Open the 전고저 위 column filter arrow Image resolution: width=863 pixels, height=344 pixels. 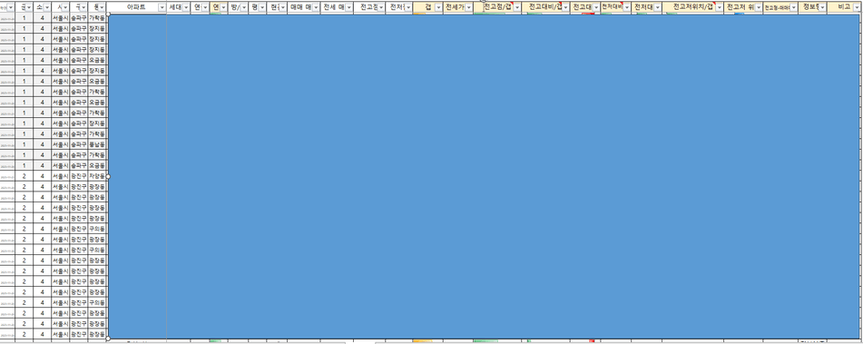tap(759, 7)
